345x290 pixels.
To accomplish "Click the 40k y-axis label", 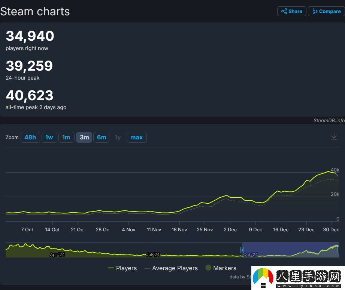I will click(335, 170).
